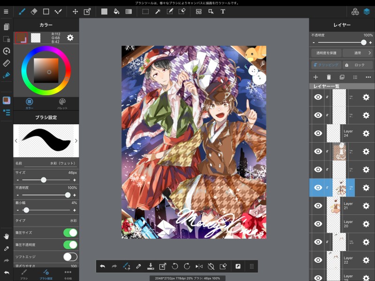Image resolution: width=375 pixels, height=281 pixels.
Task: Select the Hand pan tool
Action: (7, 236)
